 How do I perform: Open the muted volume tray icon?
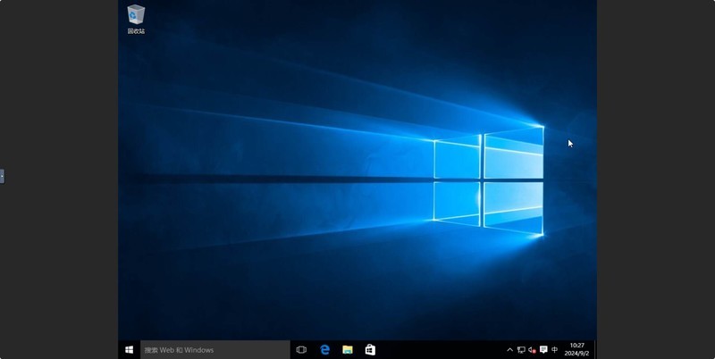(532, 350)
